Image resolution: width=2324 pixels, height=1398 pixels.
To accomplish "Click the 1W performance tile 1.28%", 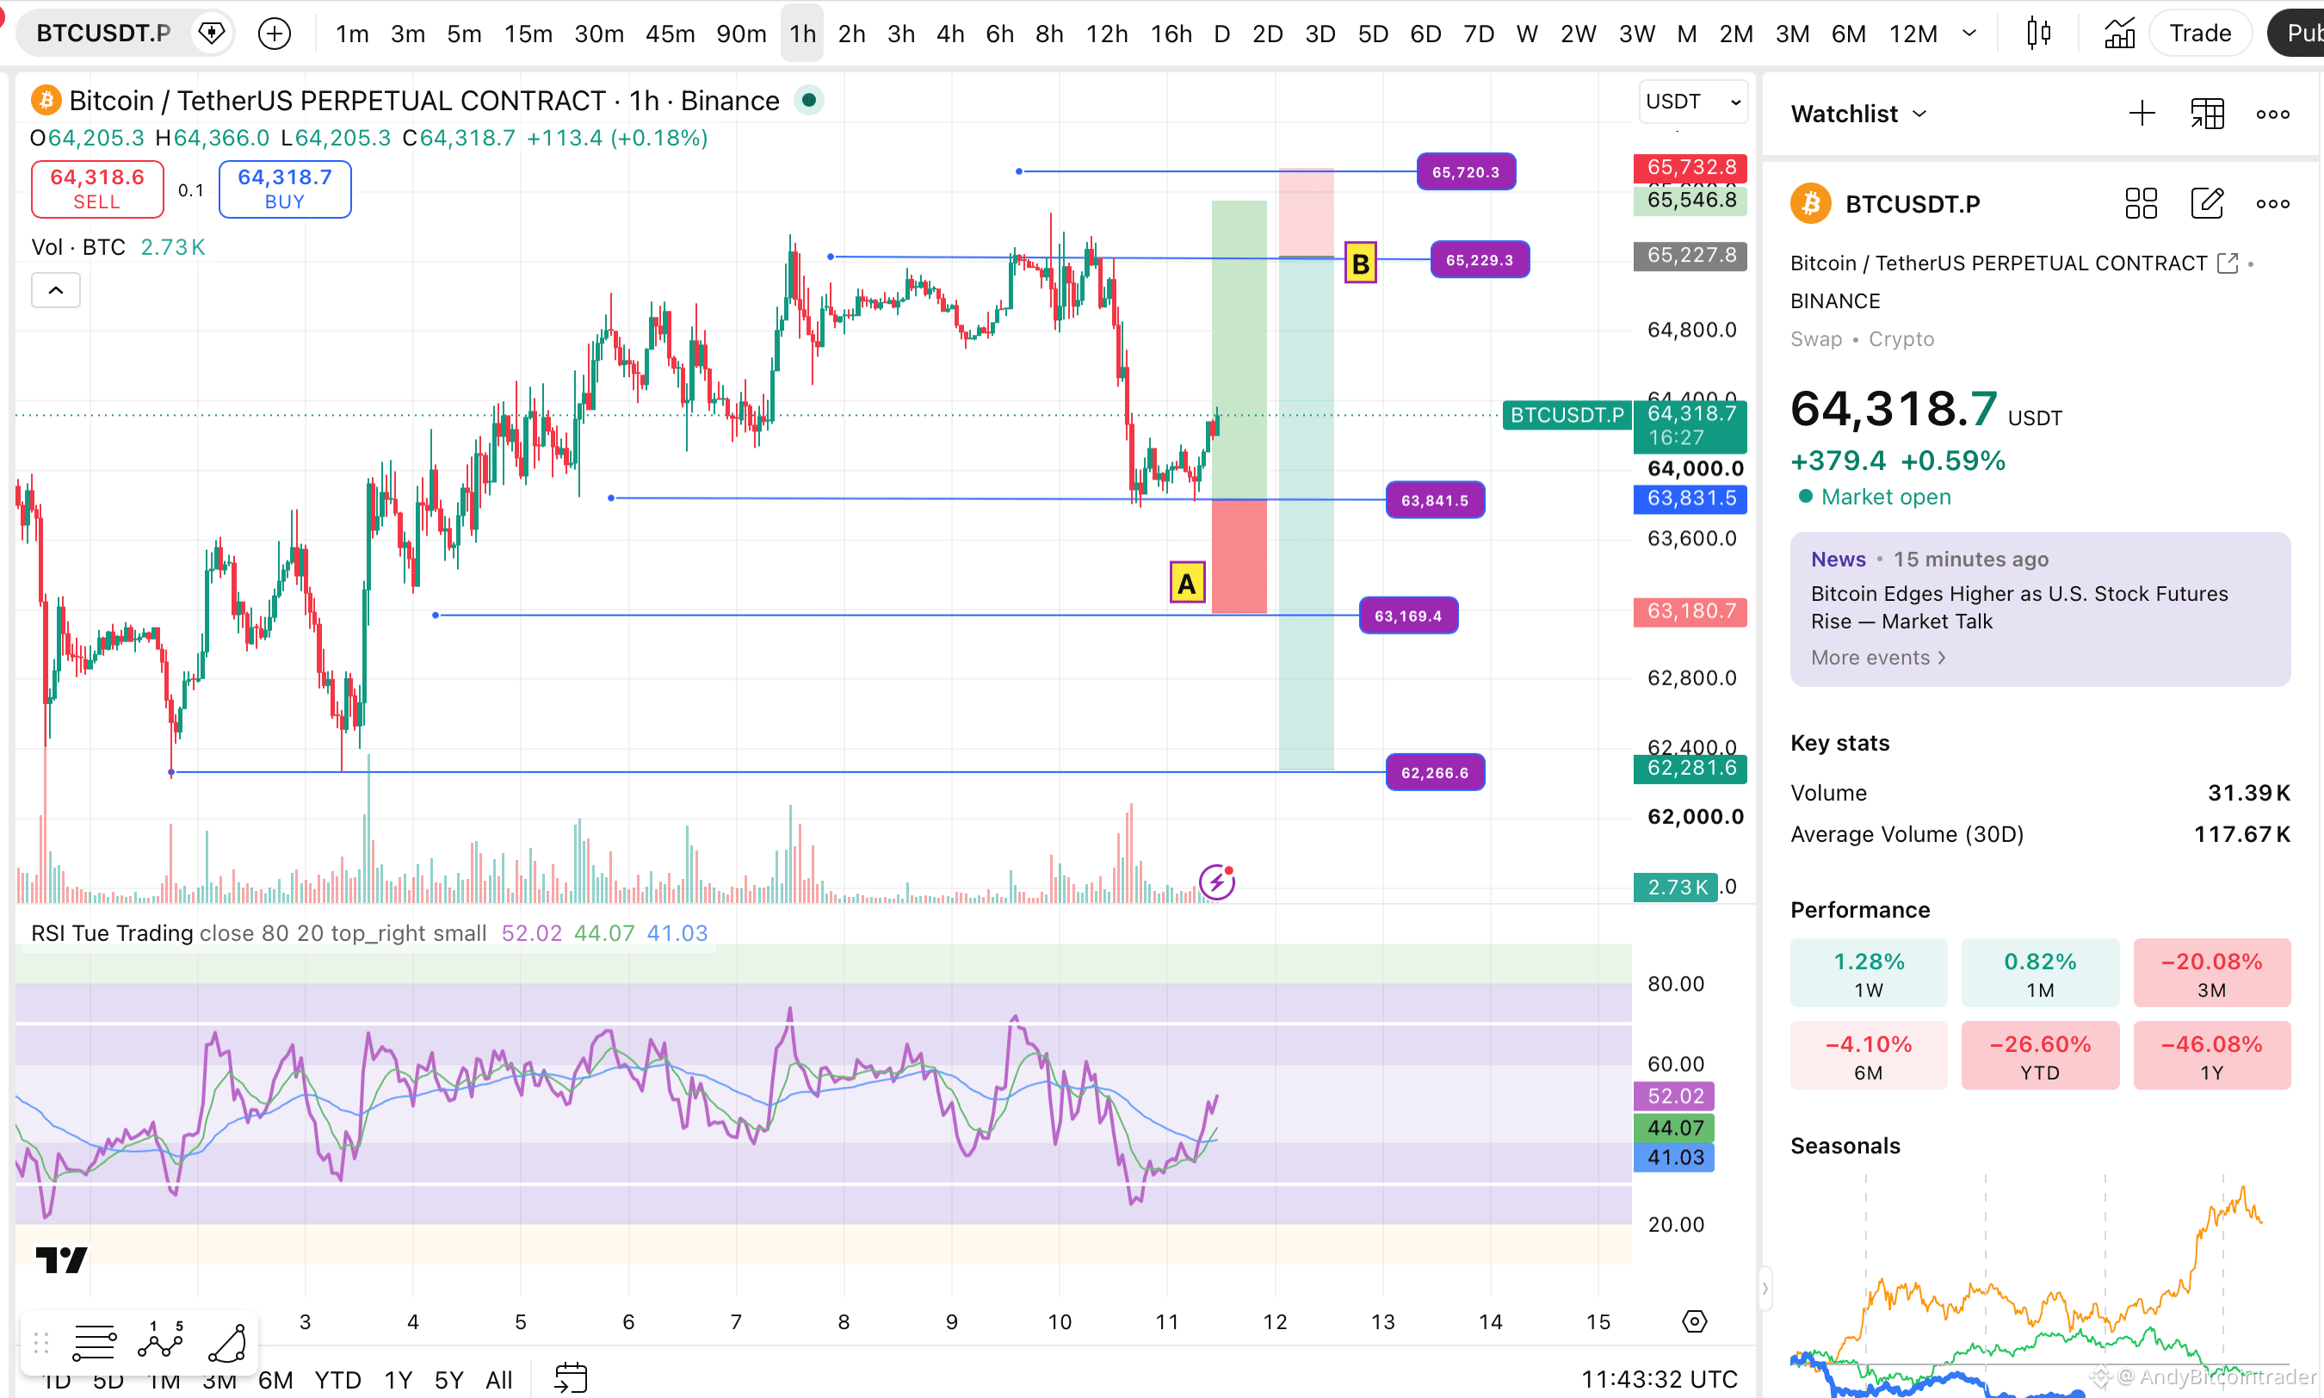I will click(x=1869, y=973).
